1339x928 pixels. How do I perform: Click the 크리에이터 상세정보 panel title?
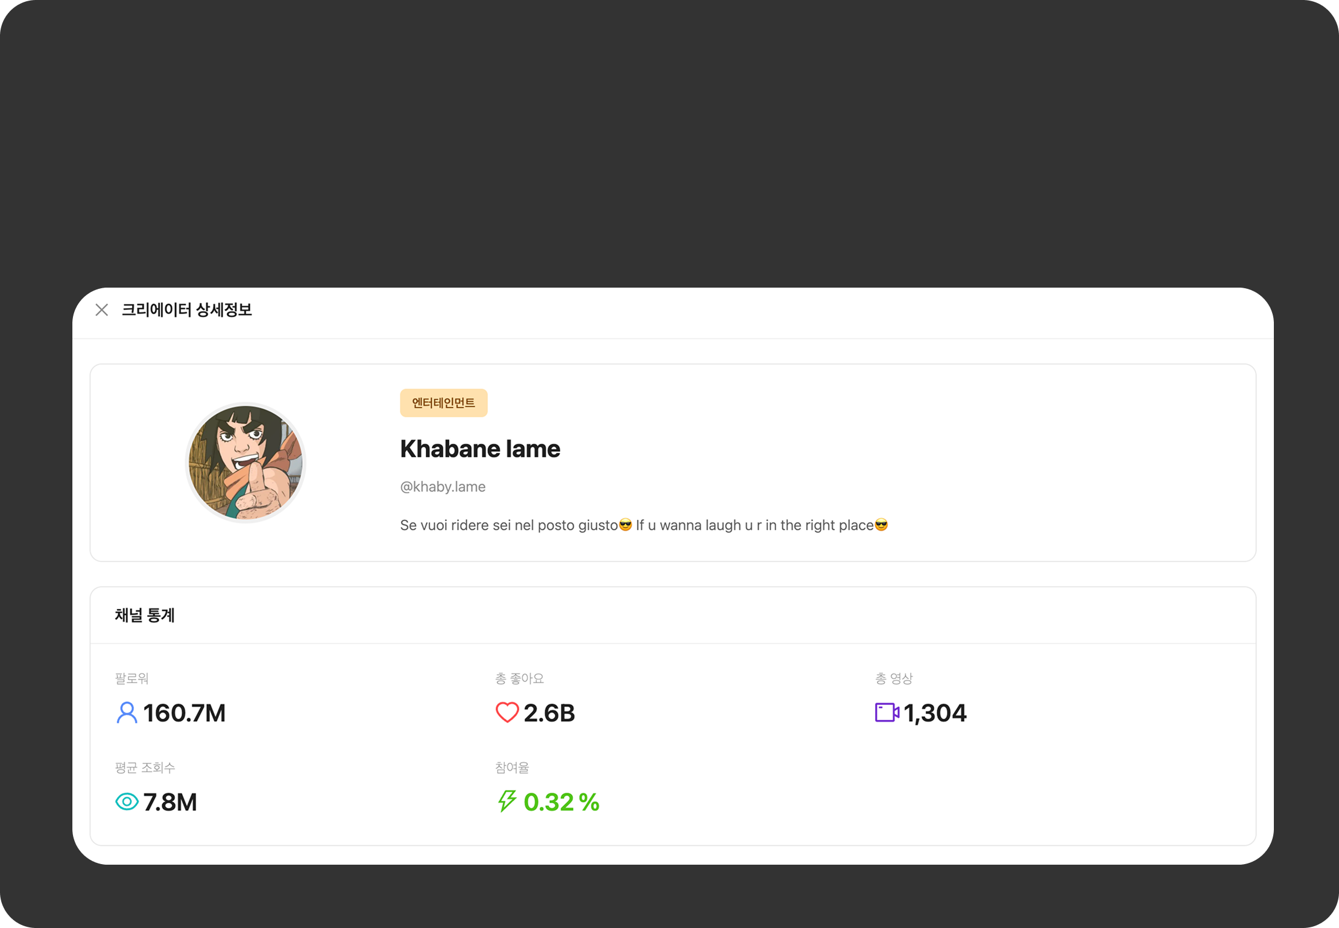[x=187, y=310]
